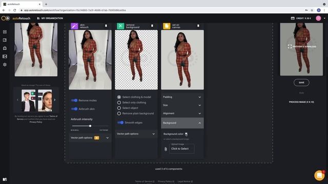Open the fourth sidebar panel icon

tap(5, 56)
